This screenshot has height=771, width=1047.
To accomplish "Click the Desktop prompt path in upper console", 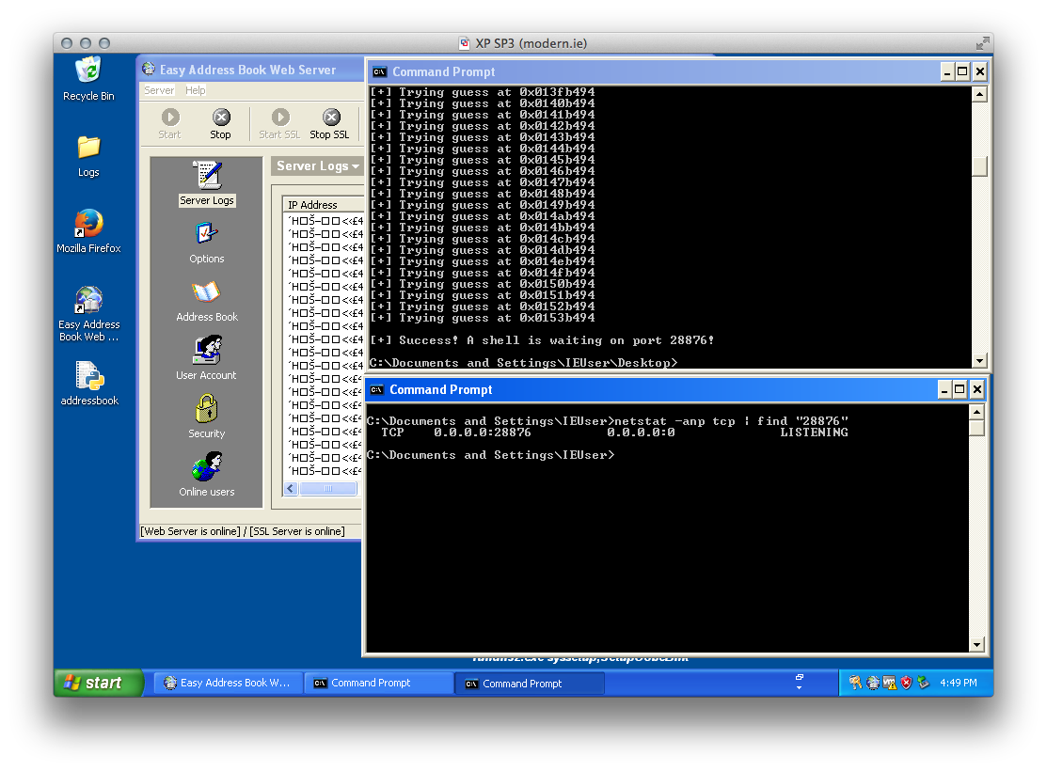I will click(523, 363).
